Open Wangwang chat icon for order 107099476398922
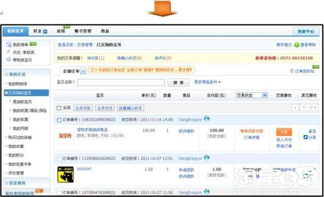Screen dimensions: 324x197 206,192
